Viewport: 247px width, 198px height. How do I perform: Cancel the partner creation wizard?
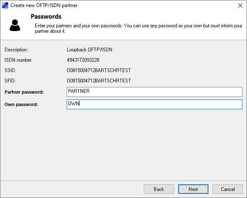click(x=228, y=189)
